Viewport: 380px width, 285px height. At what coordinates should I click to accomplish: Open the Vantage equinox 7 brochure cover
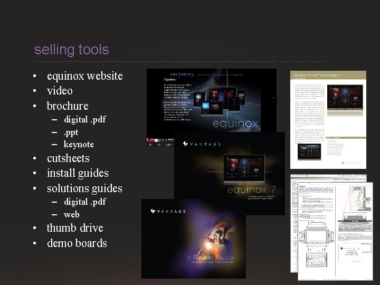(x=229, y=173)
